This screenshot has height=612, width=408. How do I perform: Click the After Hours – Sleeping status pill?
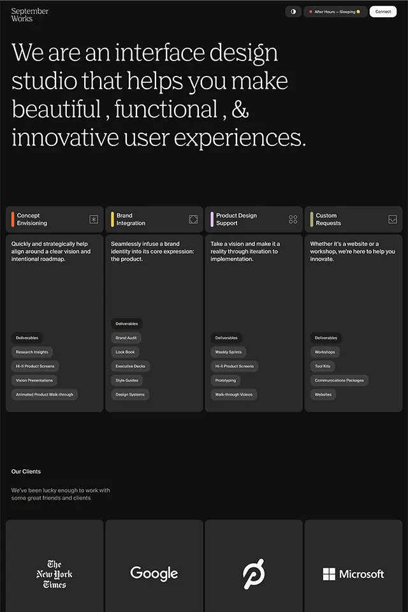tap(335, 11)
